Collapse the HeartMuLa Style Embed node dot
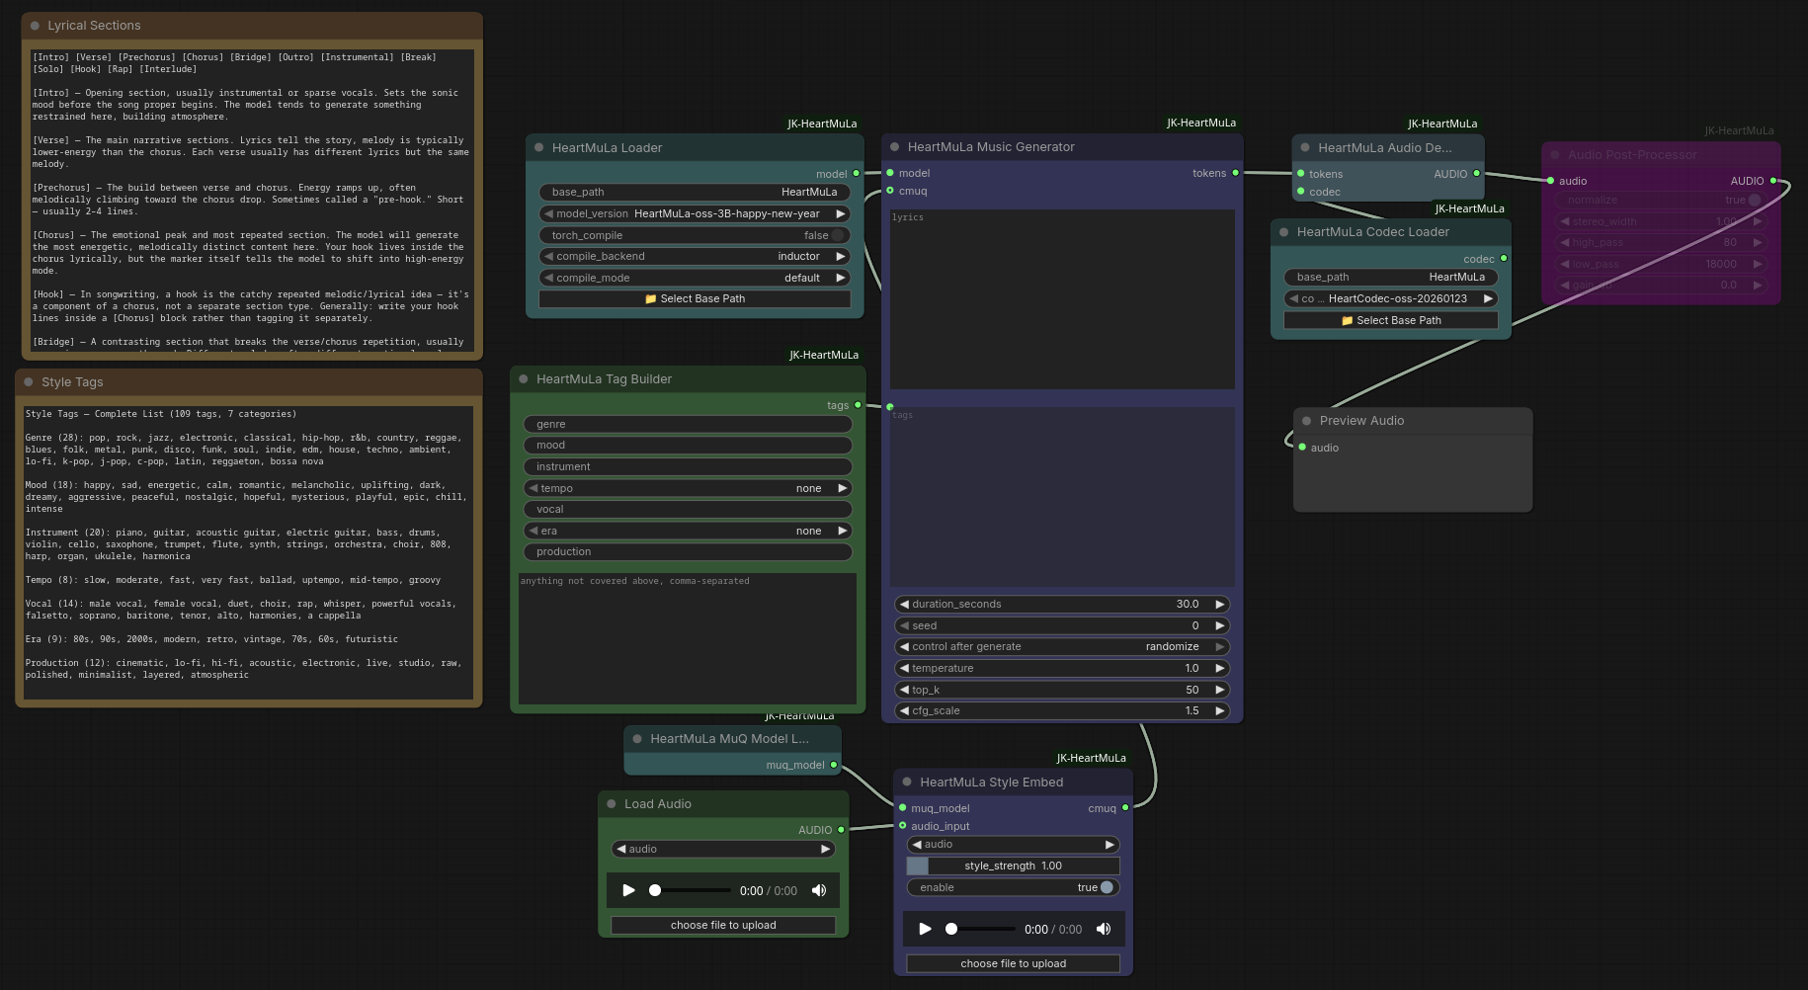This screenshot has height=990, width=1808. pyautogui.click(x=907, y=783)
